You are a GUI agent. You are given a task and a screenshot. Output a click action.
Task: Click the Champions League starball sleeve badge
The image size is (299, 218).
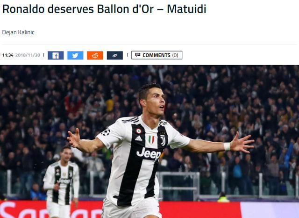coord(106,132)
